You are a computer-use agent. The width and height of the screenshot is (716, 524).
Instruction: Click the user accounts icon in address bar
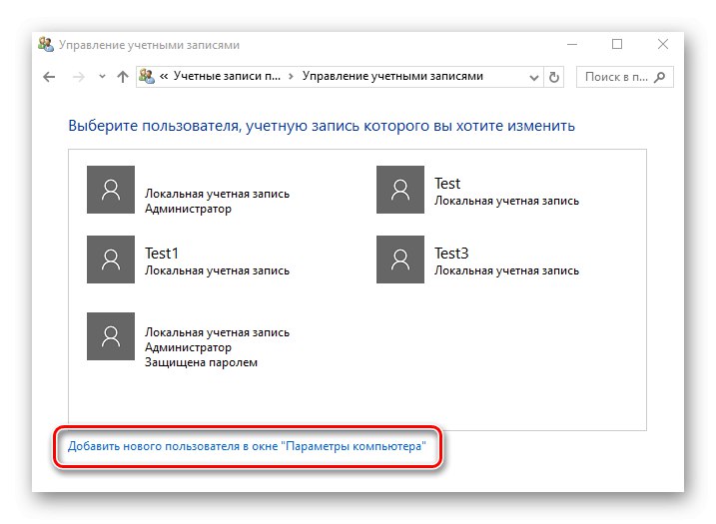point(147,76)
